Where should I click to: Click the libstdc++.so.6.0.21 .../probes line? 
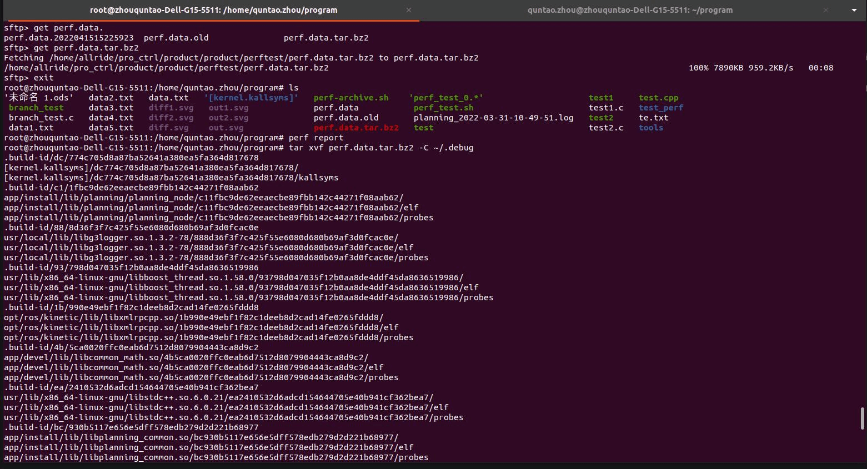click(x=234, y=417)
